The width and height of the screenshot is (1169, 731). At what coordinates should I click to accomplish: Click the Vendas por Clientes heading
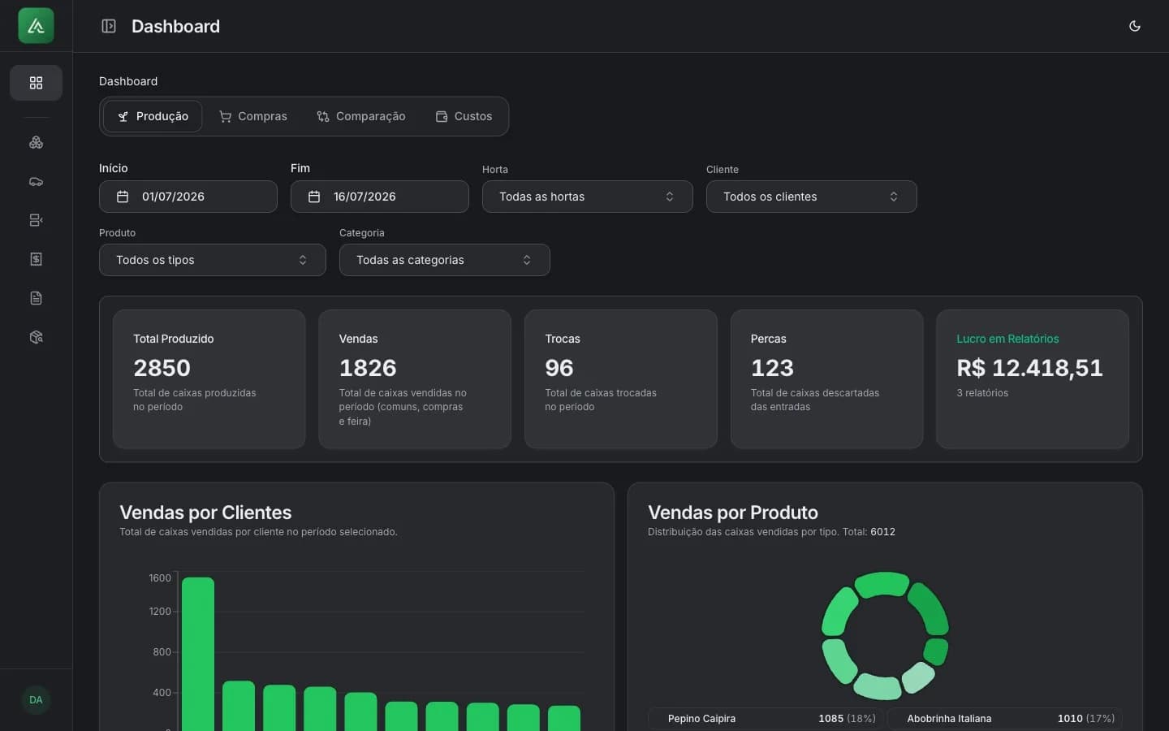pyautogui.click(x=205, y=513)
